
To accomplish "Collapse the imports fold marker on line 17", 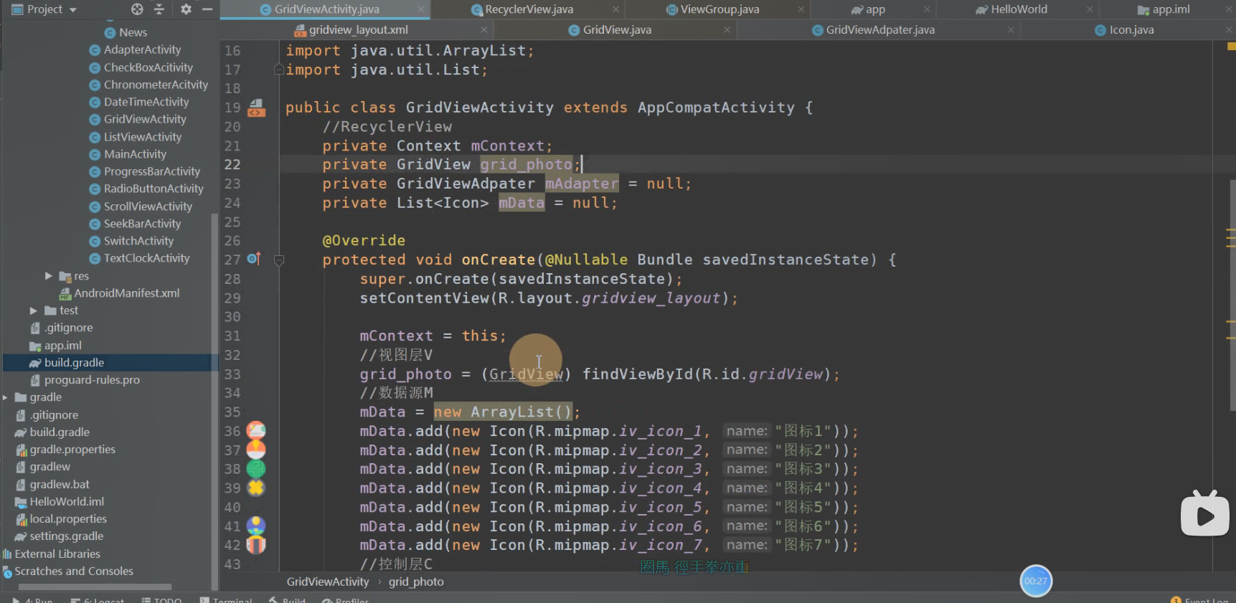I will click(279, 70).
